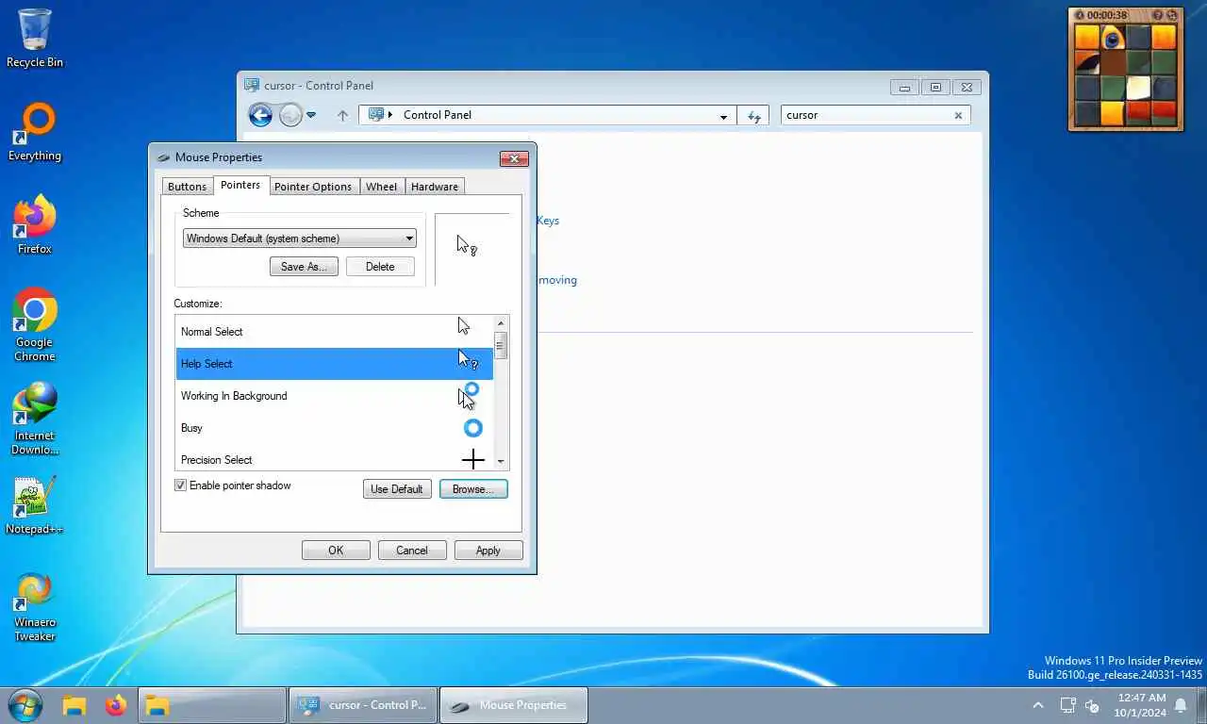The image size is (1207, 724).
Task: Select Normal Select in the pointer list
Action: coord(334,332)
